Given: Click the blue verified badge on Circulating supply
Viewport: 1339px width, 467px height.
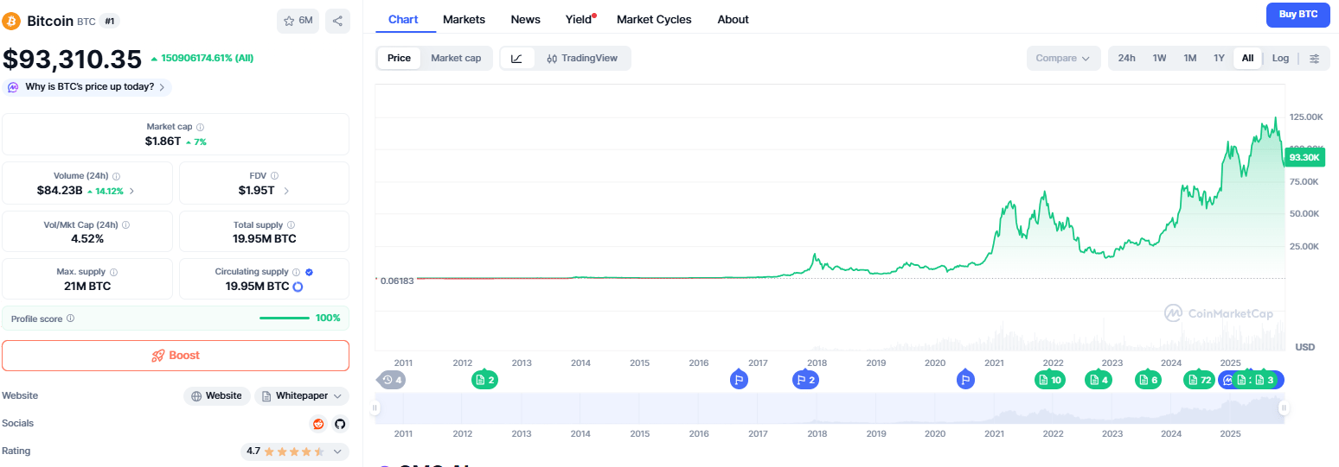Looking at the screenshot, I should [309, 272].
